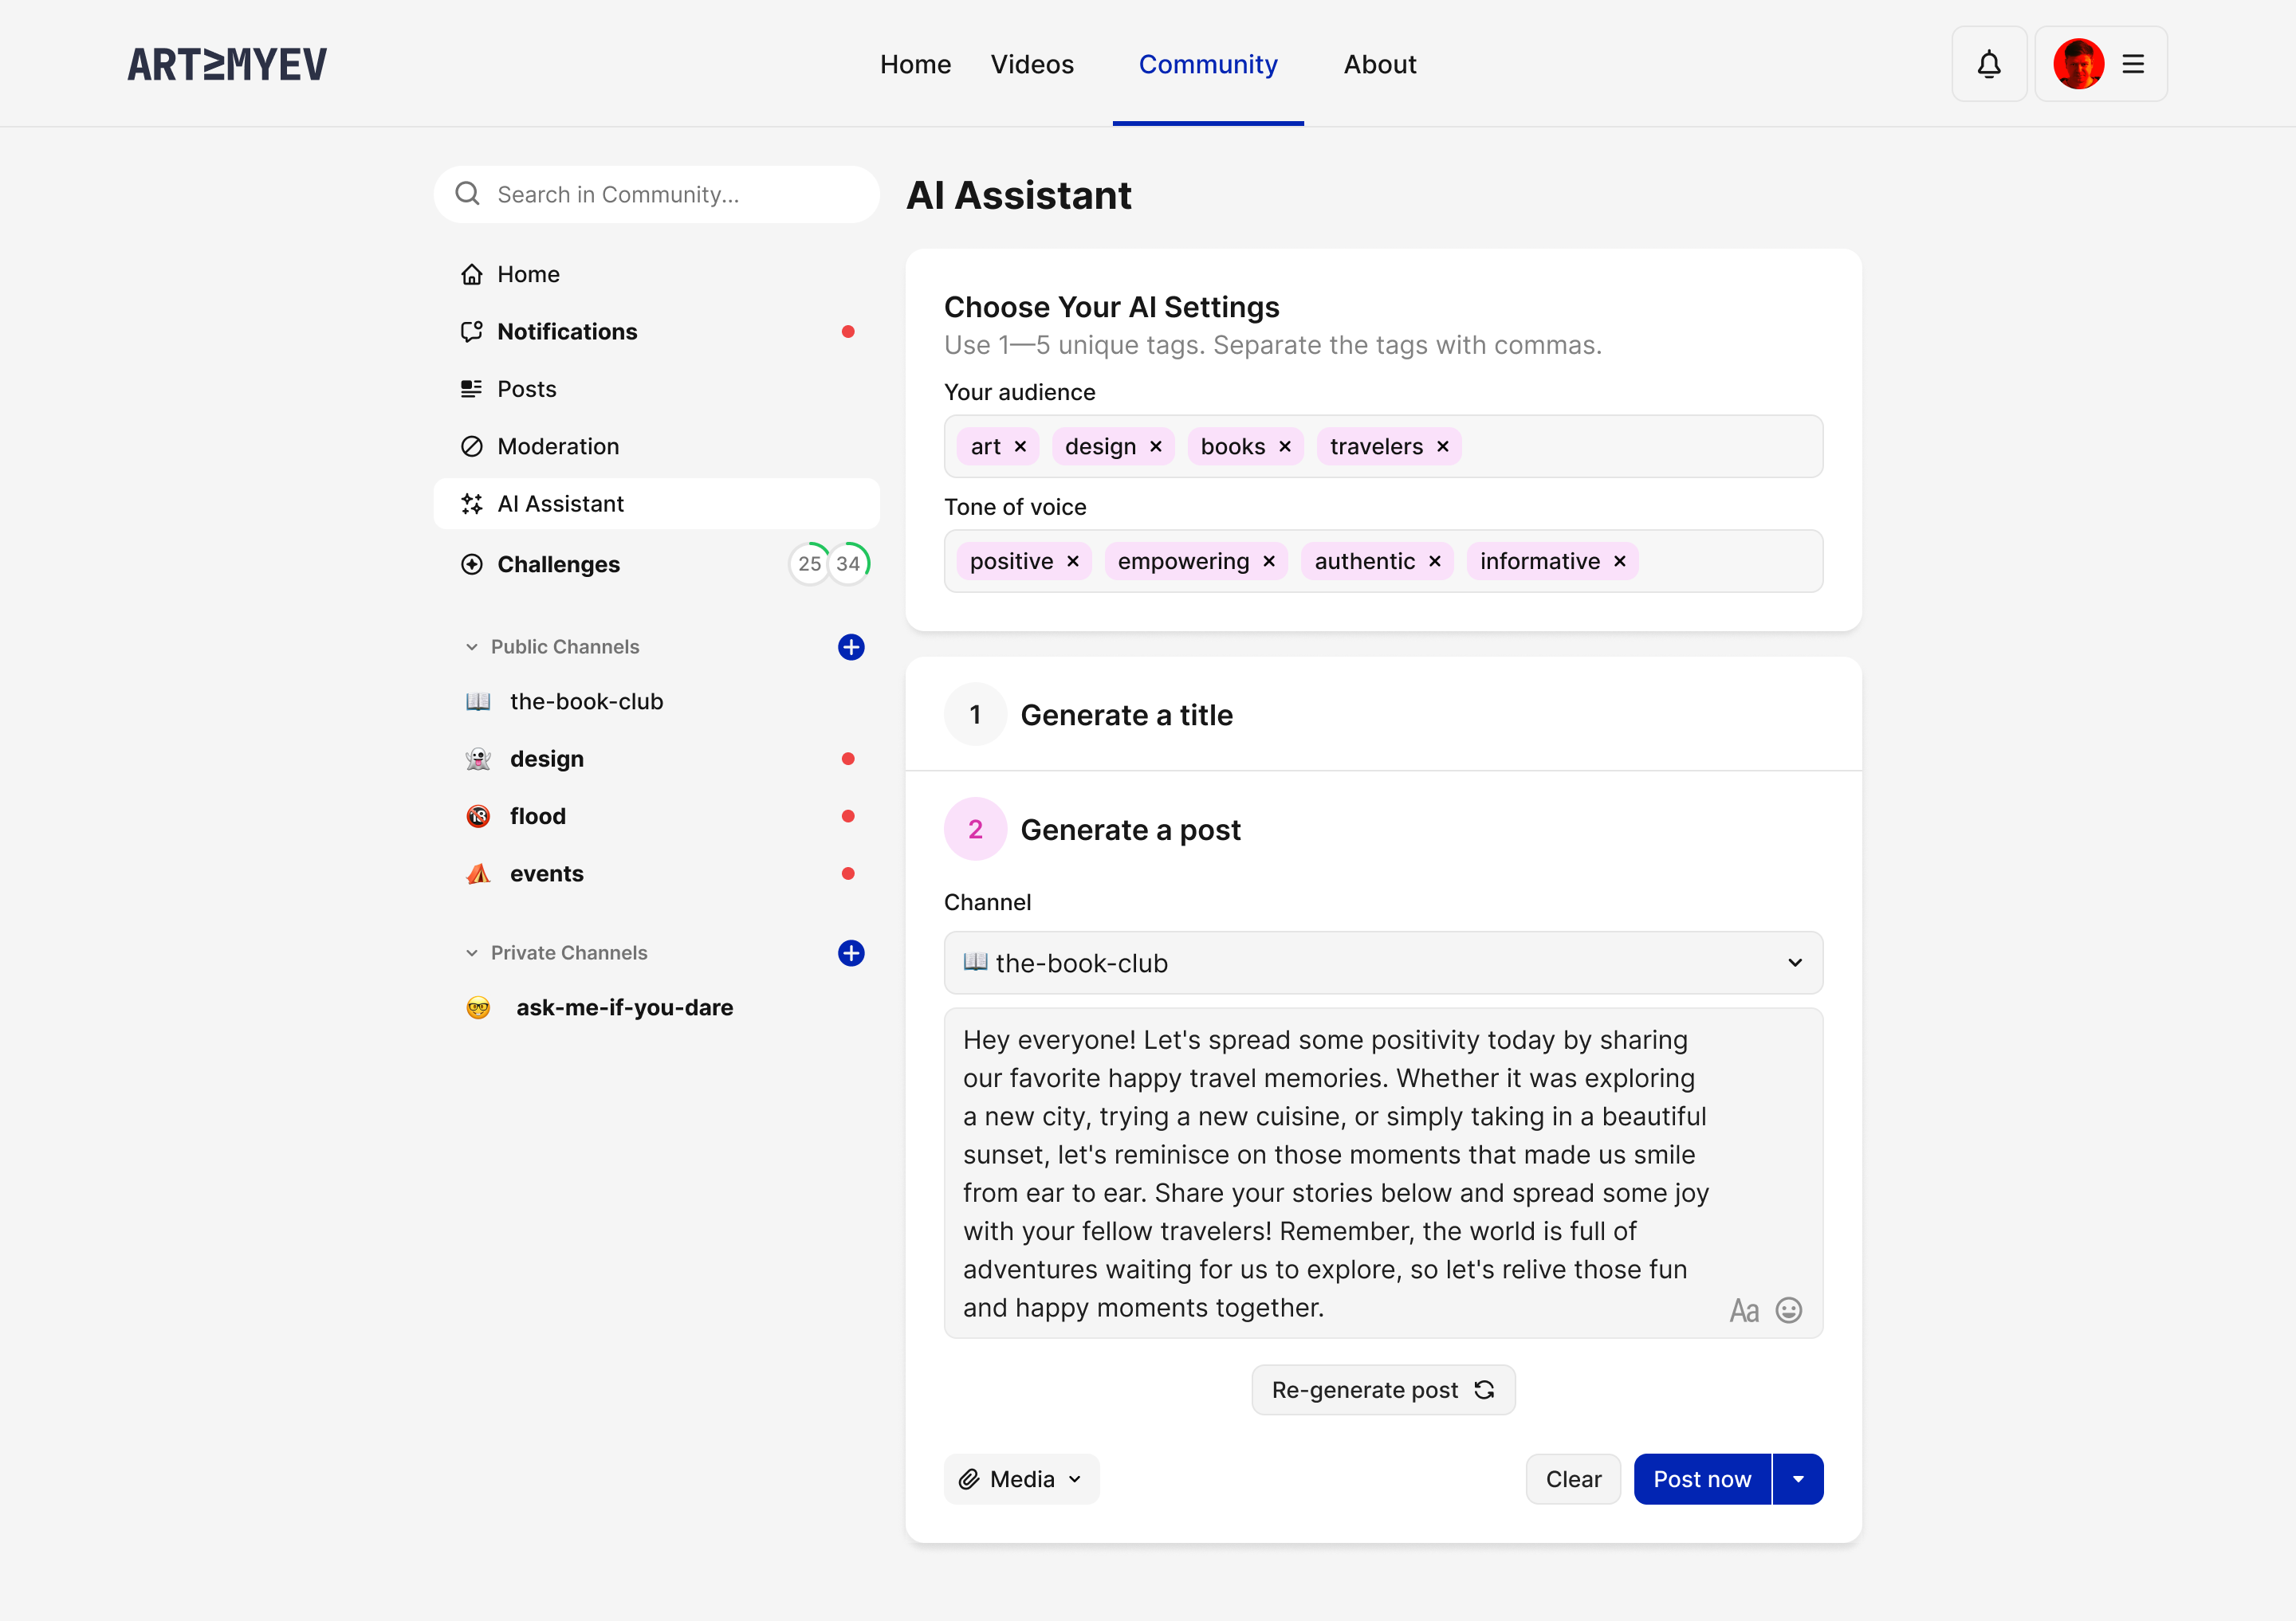Click the Challenges progress counter 25/34
This screenshot has width=2296, height=1621.
(829, 563)
